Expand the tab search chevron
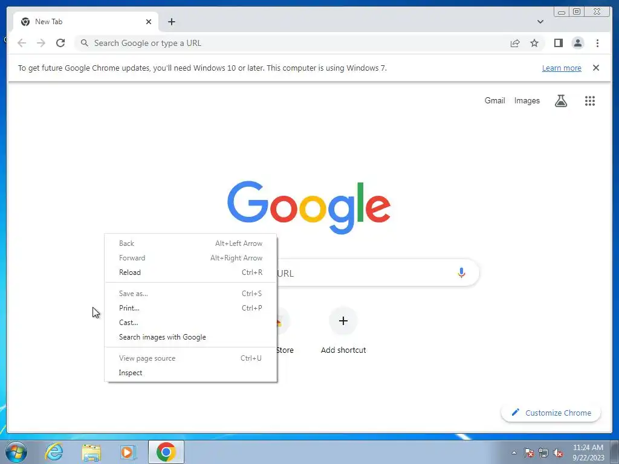The image size is (619, 464). pos(540,22)
